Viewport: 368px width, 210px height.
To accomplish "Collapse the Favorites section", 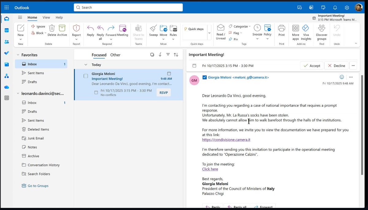I will pyautogui.click(x=17, y=55).
